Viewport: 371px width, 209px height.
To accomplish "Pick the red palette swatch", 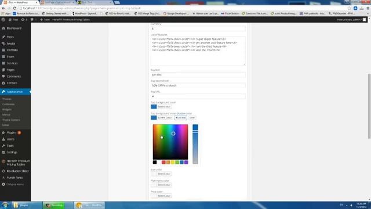I will point(163,163).
